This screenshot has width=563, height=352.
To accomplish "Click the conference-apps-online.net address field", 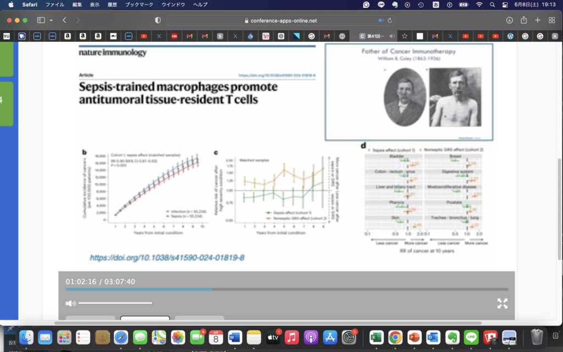I will tap(283, 20).
